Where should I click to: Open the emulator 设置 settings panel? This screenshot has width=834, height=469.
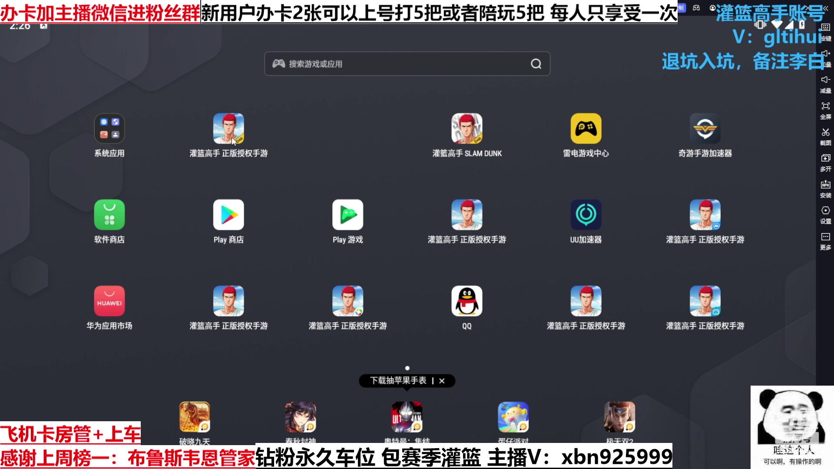[825, 211]
